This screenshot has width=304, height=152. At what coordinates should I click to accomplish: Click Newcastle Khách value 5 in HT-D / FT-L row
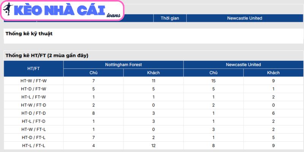(273, 138)
